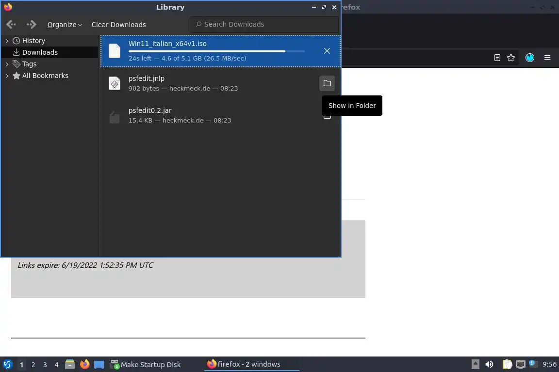Open the update notifier tray icon
This screenshot has width=559, height=372.
click(x=533, y=364)
